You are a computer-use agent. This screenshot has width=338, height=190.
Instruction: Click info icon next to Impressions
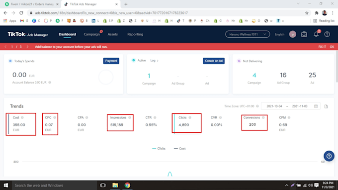(x=130, y=117)
